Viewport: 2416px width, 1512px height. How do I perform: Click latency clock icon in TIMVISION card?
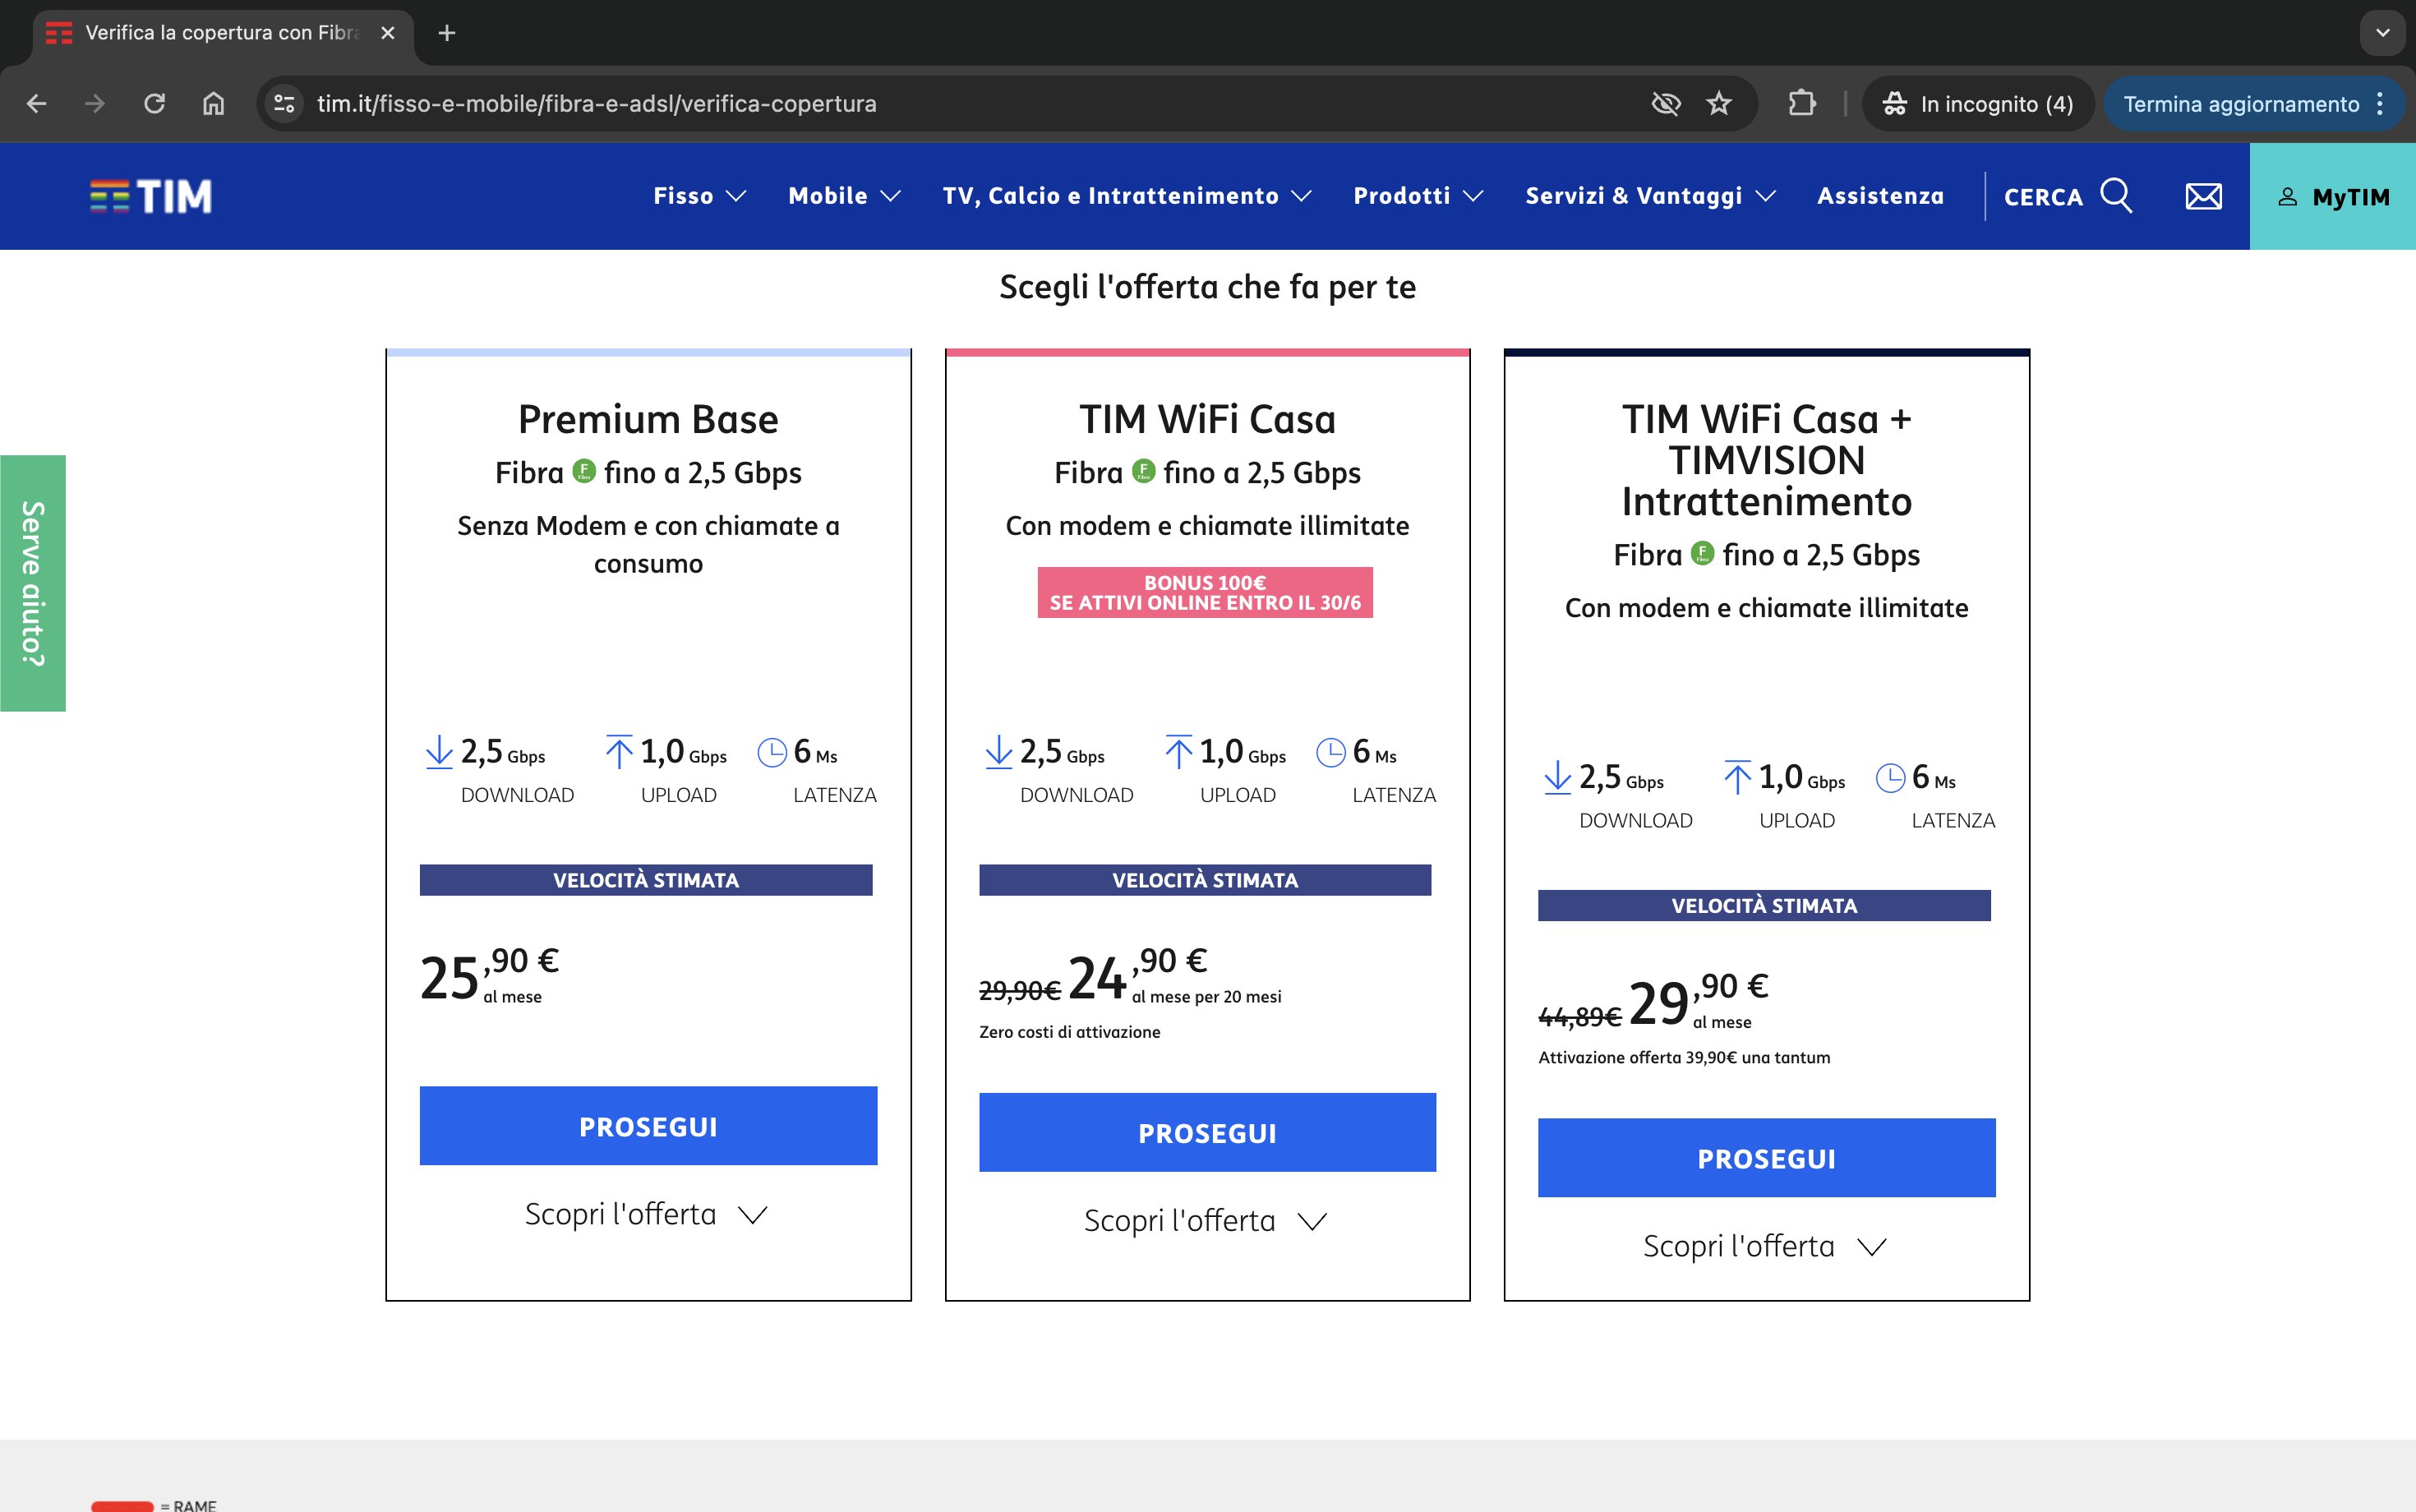[1890, 777]
